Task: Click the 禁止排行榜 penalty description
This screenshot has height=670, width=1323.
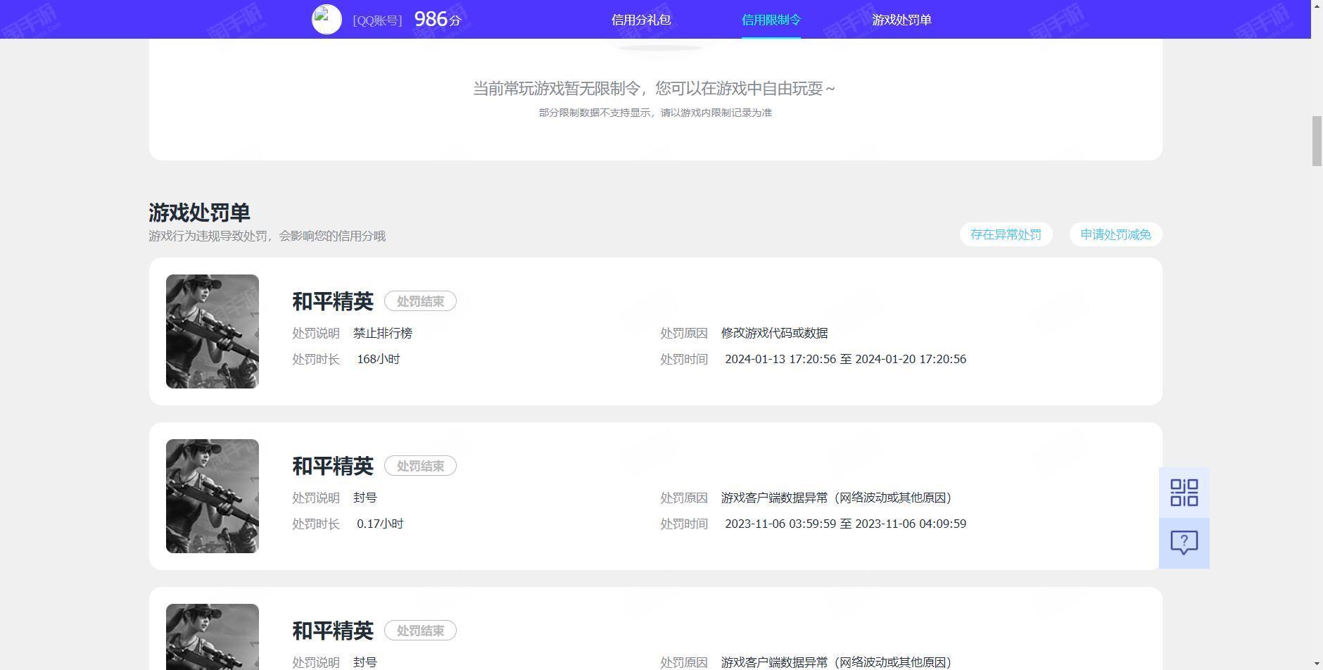Action: [383, 333]
